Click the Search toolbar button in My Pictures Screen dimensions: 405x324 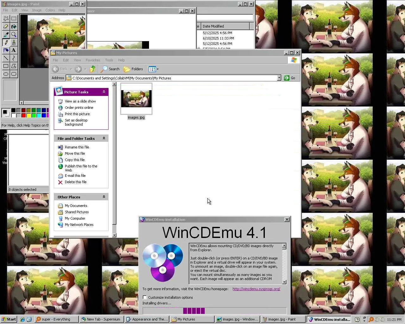(110, 69)
